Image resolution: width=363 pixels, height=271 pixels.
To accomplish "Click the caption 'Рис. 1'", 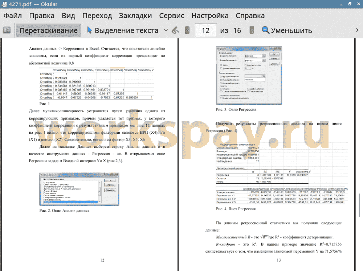I will (44, 104).
